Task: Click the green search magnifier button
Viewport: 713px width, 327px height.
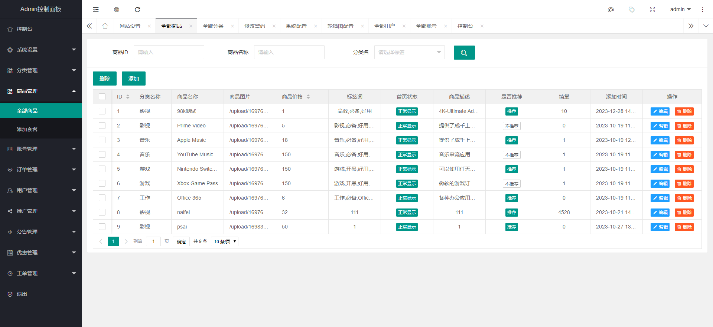Action: (464, 53)
